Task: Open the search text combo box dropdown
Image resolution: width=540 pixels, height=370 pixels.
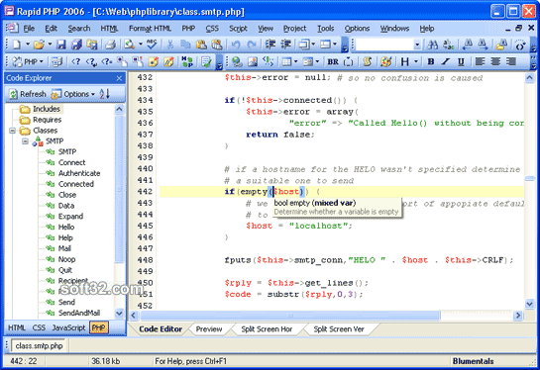Action: point(417,45)
